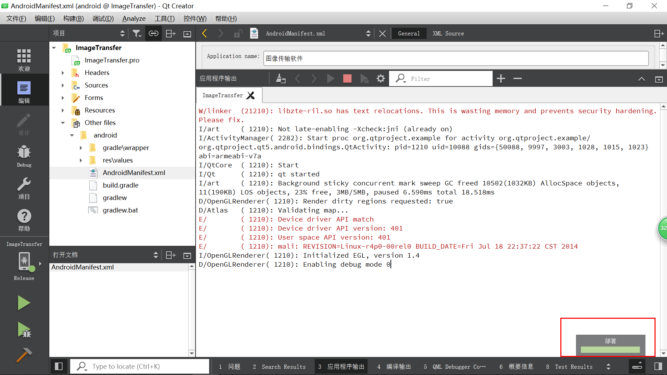This screenshot has width=667, height=375.
Task: Toggle synchronize with editor link icon
Action: 153,33
